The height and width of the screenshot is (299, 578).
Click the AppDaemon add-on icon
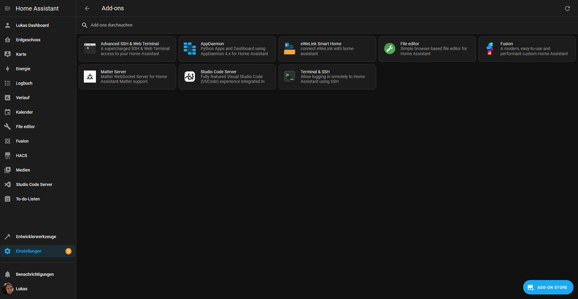[189, 49]
